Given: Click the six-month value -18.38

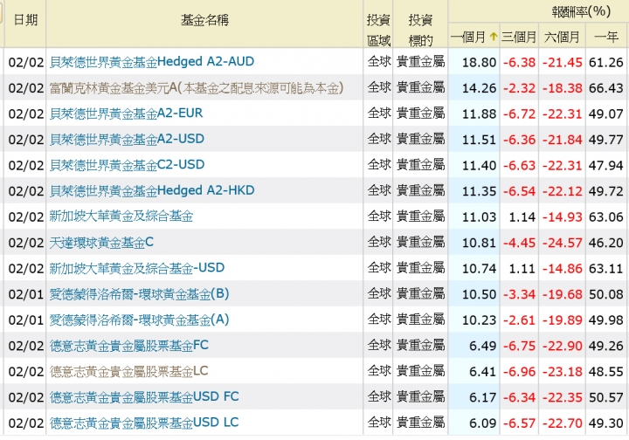Looking at the screenshot, I should pyautogui.click(x=562, y=88).
